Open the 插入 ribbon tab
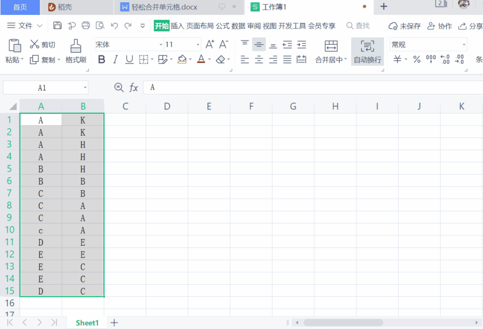 tap(177, 26)
